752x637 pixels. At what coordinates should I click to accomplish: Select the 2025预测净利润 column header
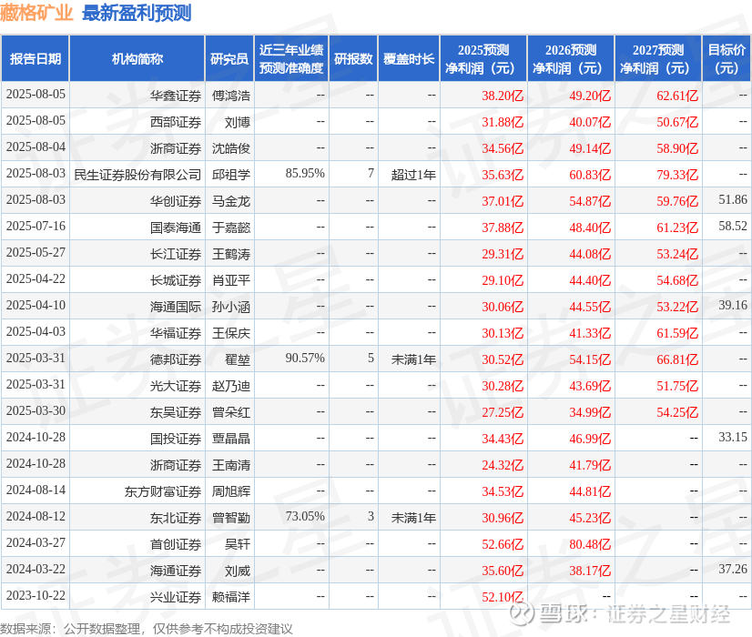pyautogui.click(x=483, y=58)
